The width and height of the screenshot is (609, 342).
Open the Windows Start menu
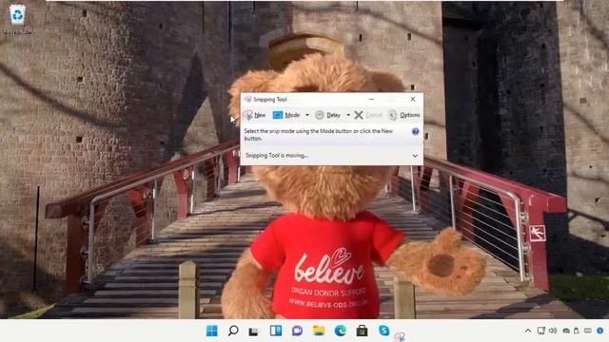click(212, 331)
